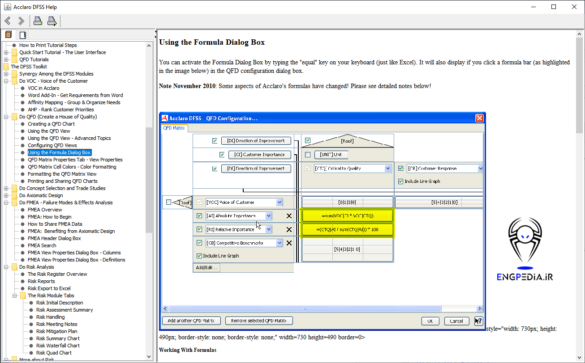Screen dimensions: 585x363
Task: Print the current help topic
Action: tap(38, 21)
